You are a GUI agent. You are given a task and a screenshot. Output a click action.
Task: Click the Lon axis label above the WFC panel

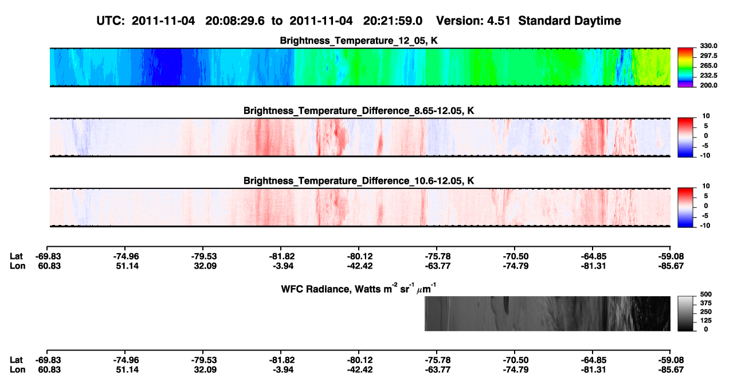17,265
